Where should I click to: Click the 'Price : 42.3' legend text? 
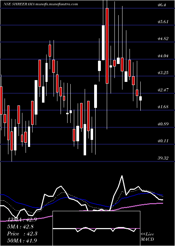pos(22,234)
